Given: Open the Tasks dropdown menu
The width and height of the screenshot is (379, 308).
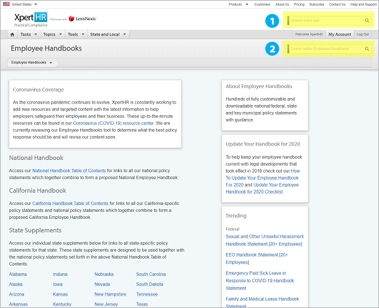Looking at the screenshot, I should click(x=28, y=35).
